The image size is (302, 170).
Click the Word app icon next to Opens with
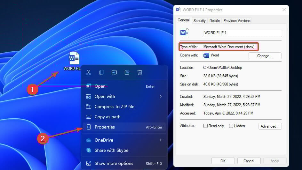tap(206, 55)
